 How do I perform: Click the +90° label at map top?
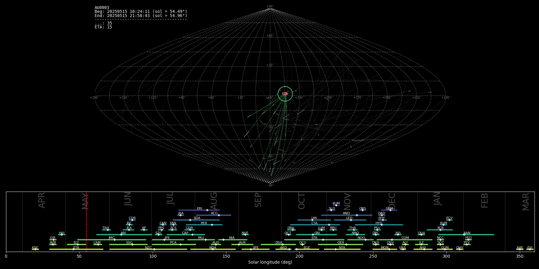[x=270, y=7]
